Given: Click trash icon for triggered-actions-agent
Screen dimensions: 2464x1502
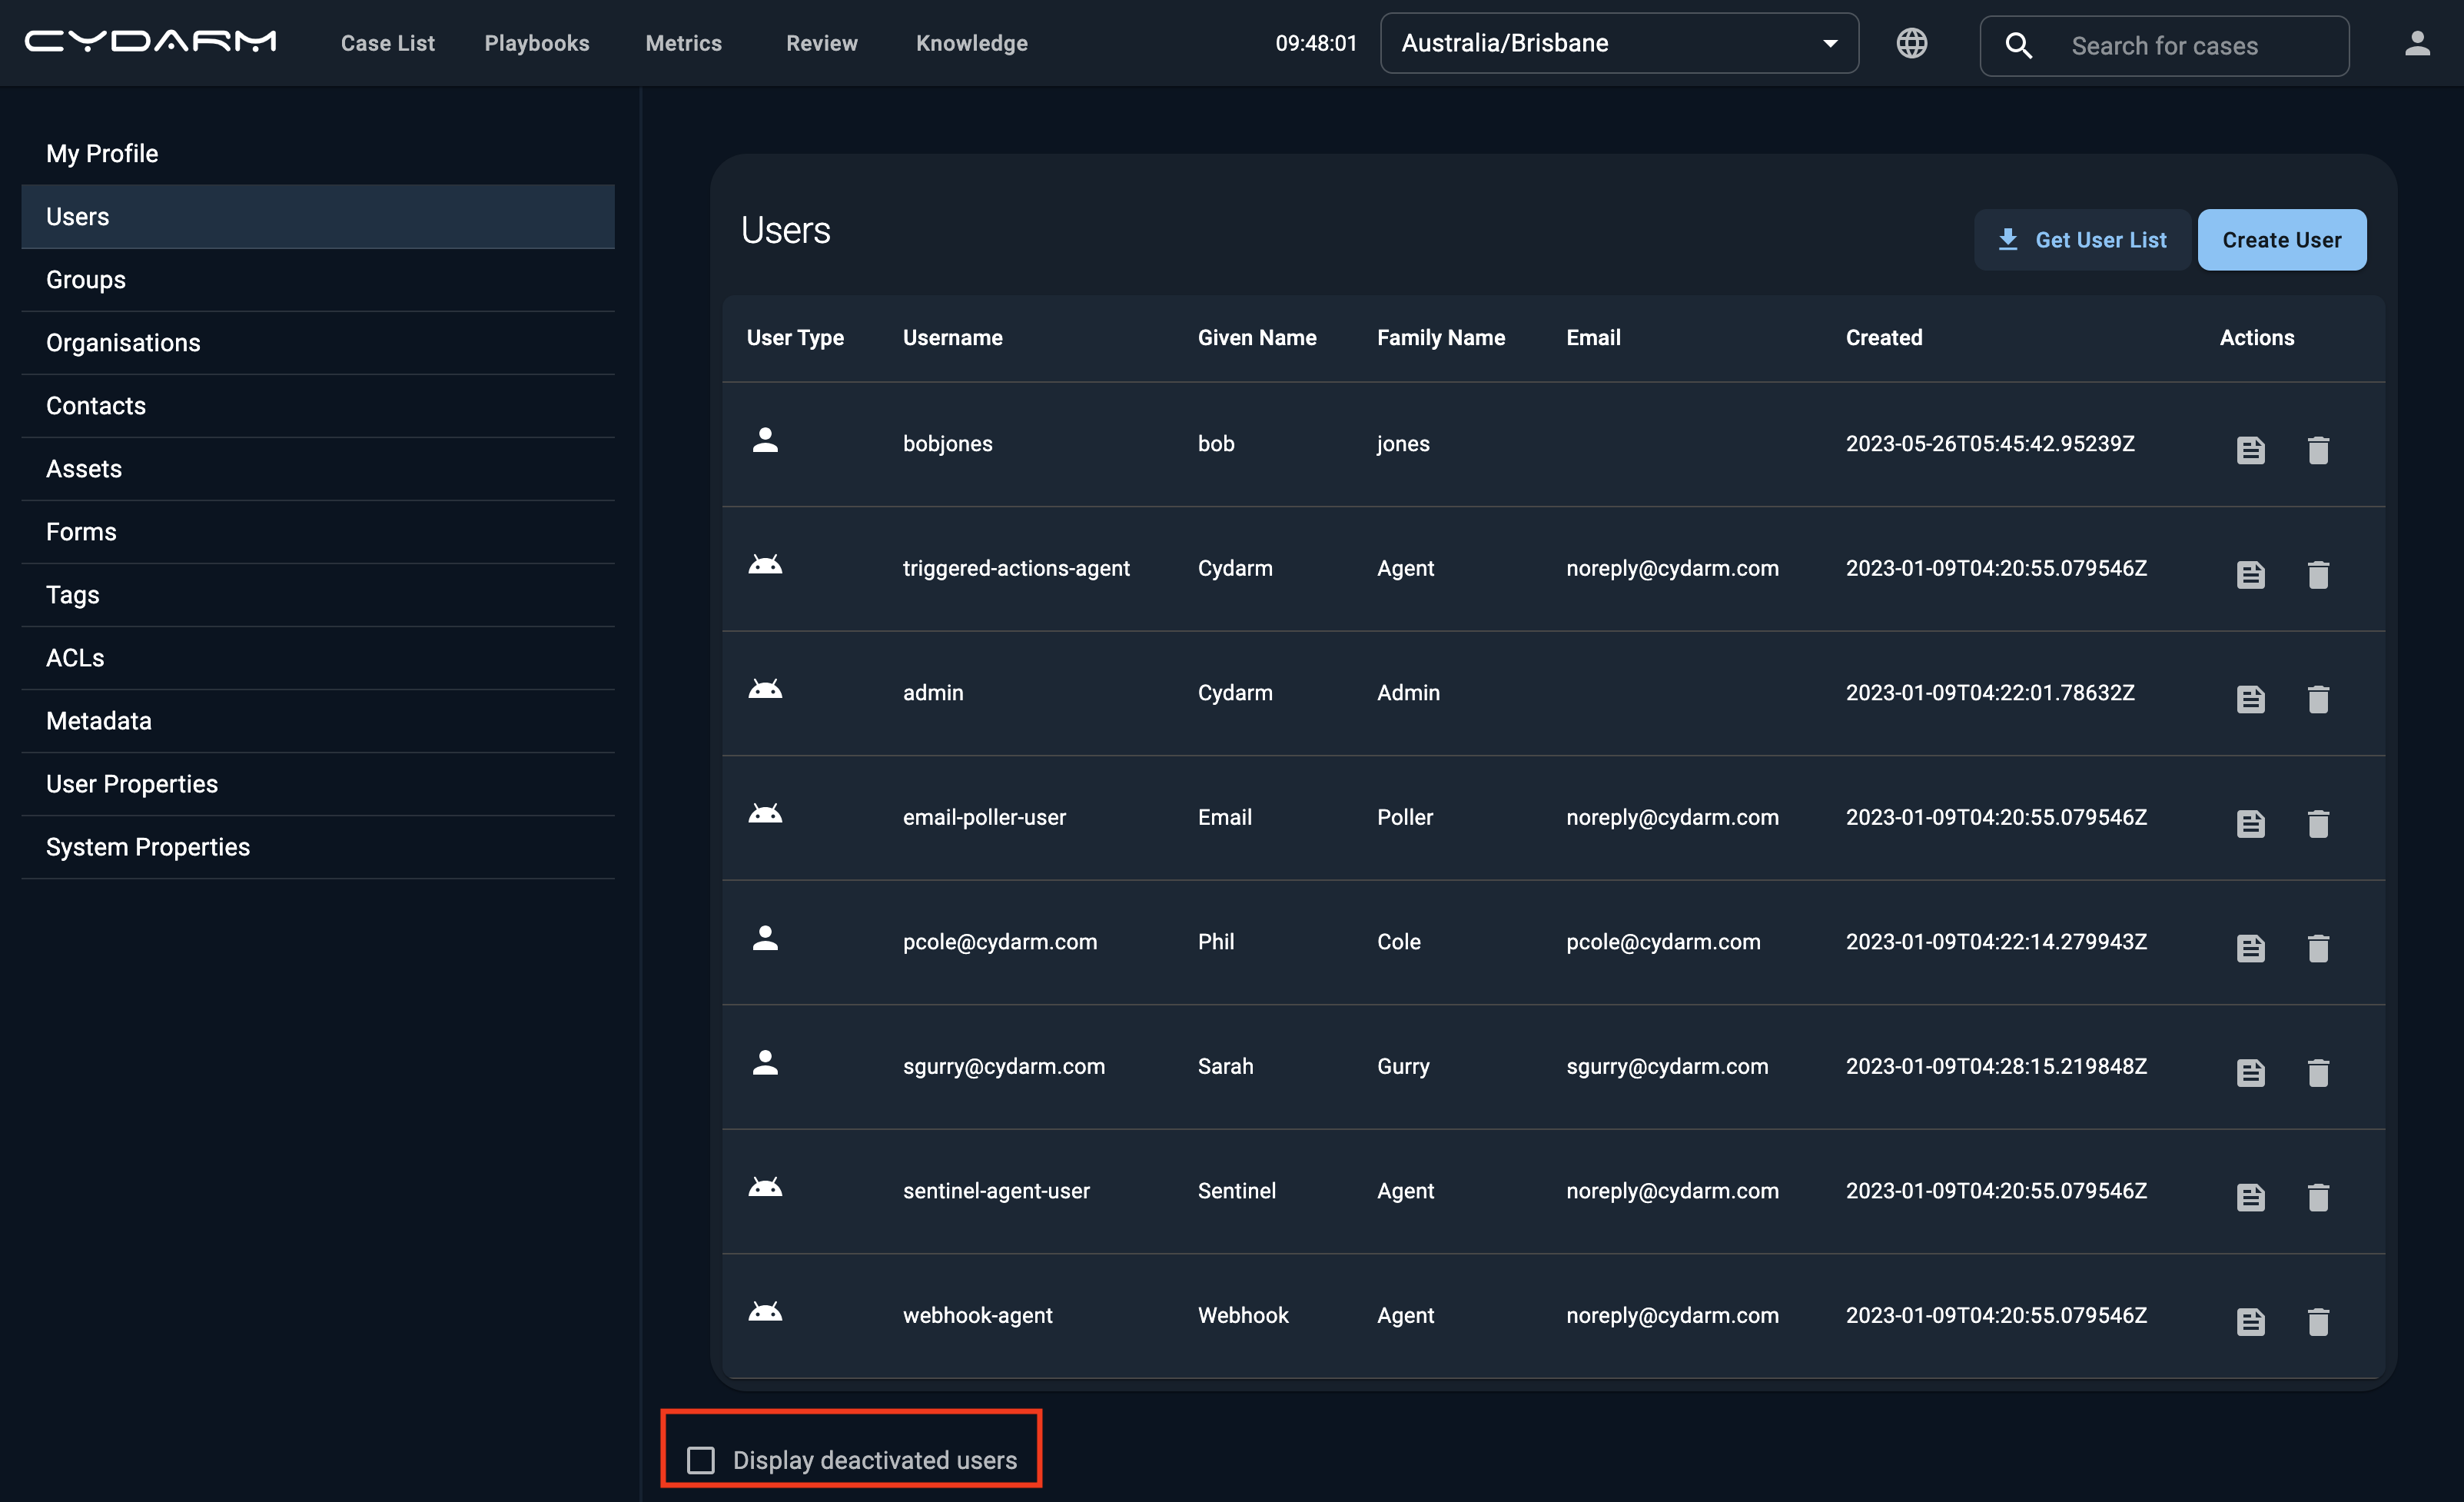Looking at the screenshot, I should click(2318, 575).
